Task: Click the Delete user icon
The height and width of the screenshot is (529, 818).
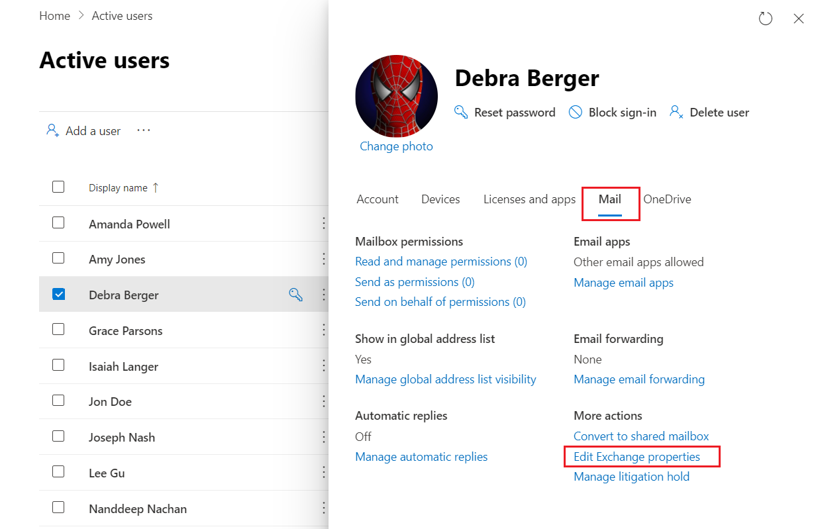Action: [676, 112]
